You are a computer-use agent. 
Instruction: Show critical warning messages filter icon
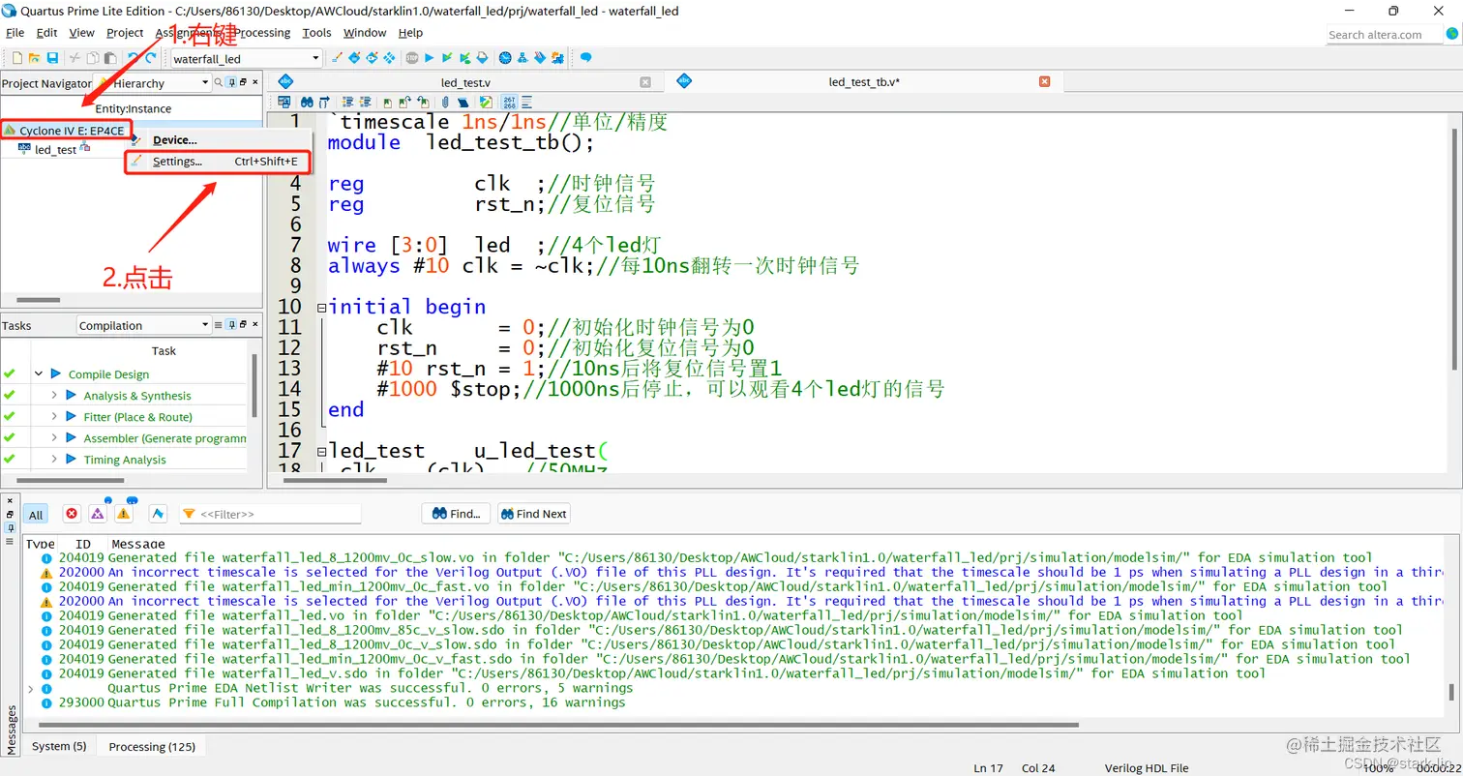[97, 514]
